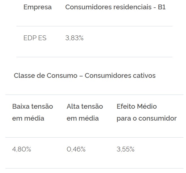Screen dimensions: 186x173
Task: Click the 0,46% value
Action: click(76, 149)
